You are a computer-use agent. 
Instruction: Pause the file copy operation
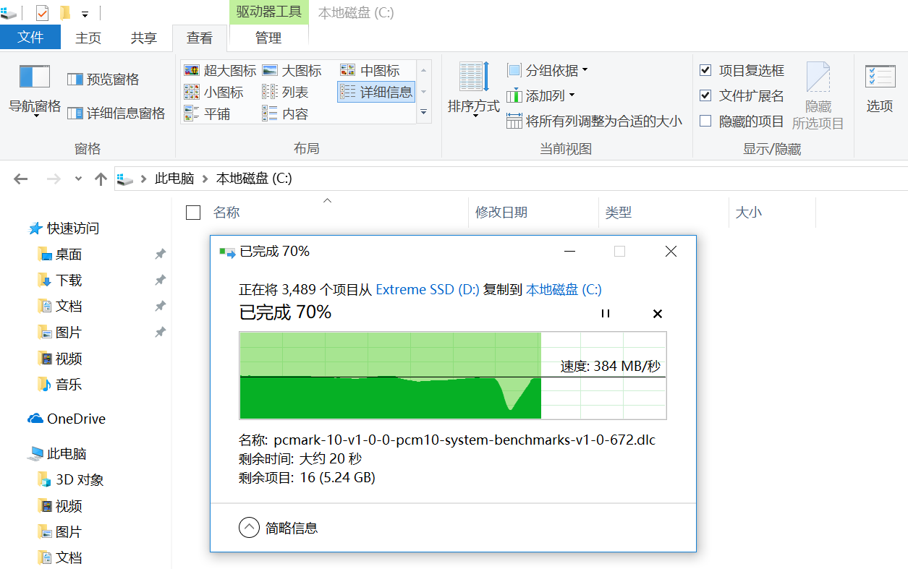606,314
